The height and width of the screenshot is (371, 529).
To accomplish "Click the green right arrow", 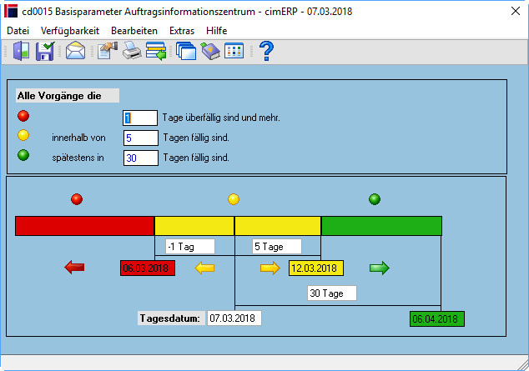I will coord(380,268).
